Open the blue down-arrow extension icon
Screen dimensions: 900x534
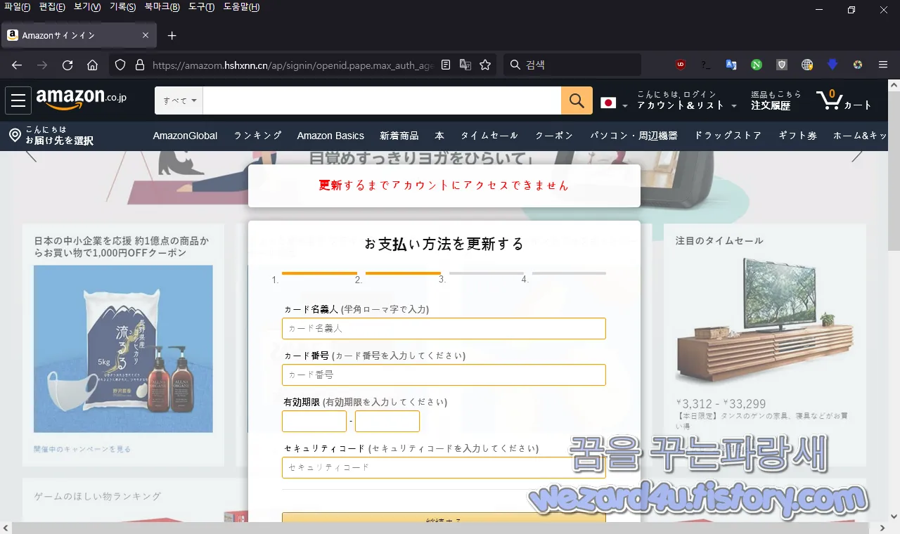832,65
